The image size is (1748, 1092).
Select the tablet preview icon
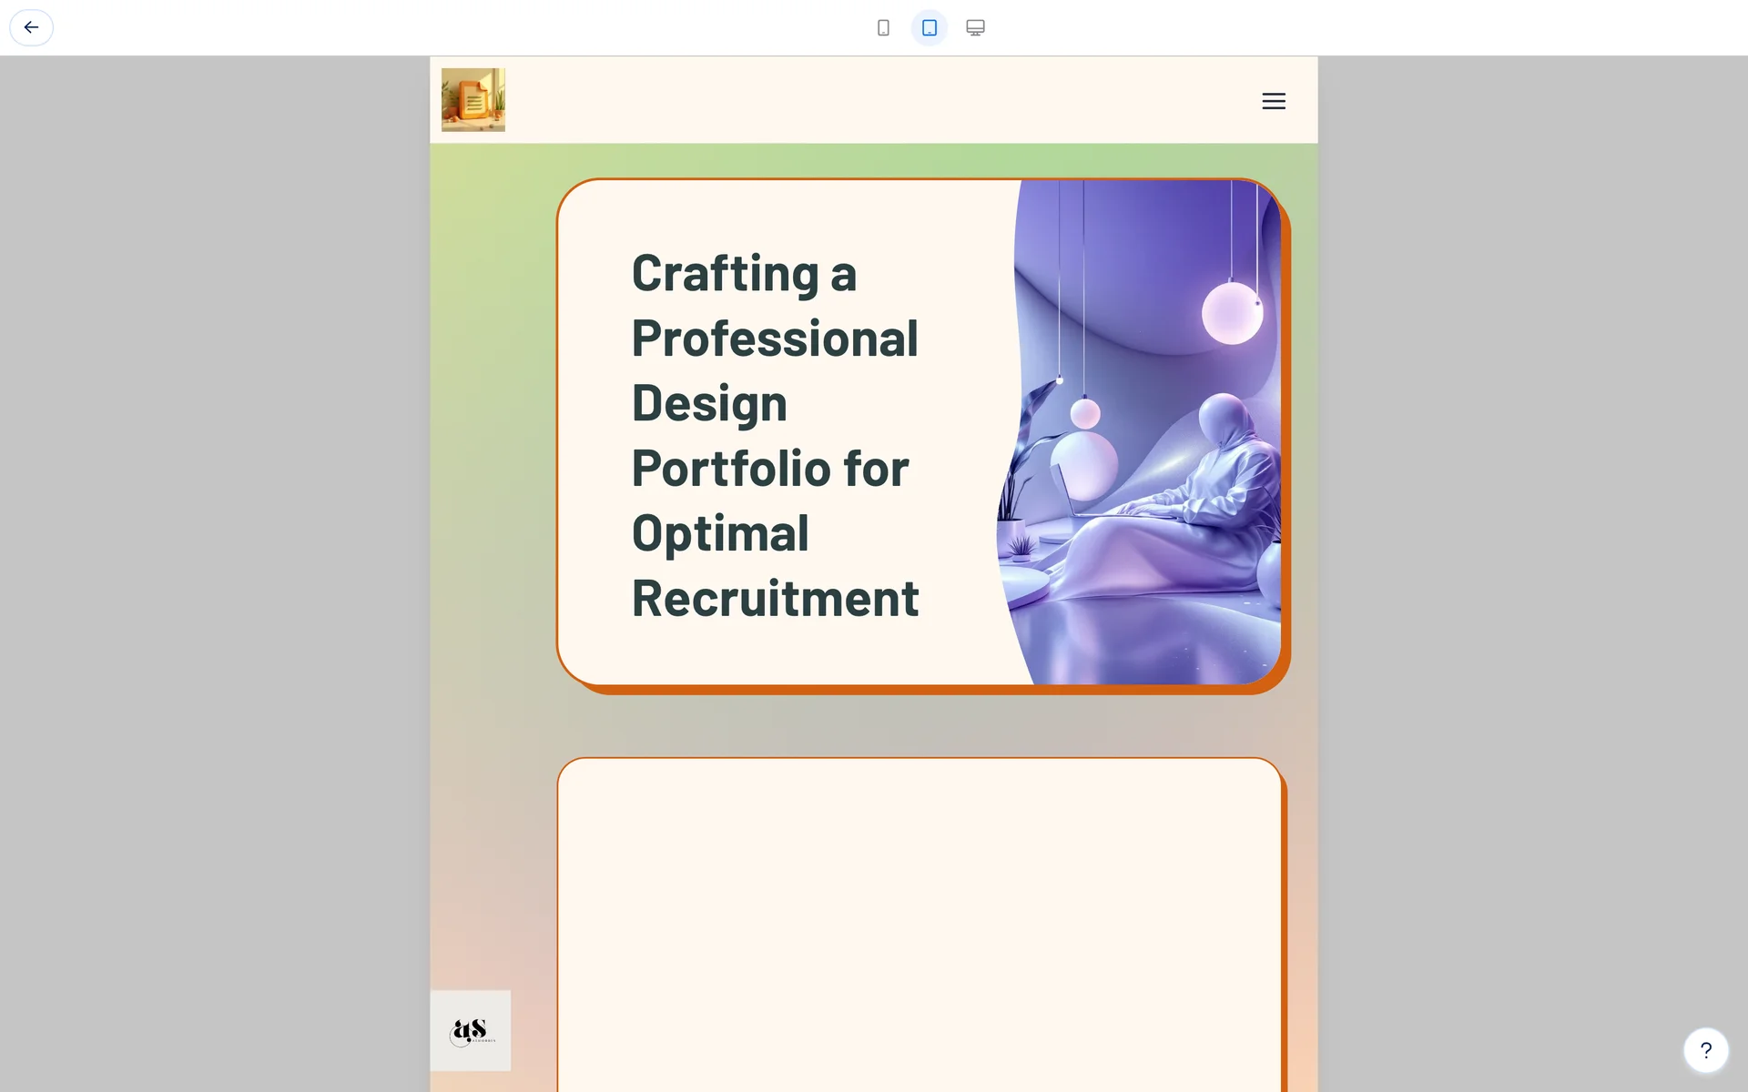929,27
